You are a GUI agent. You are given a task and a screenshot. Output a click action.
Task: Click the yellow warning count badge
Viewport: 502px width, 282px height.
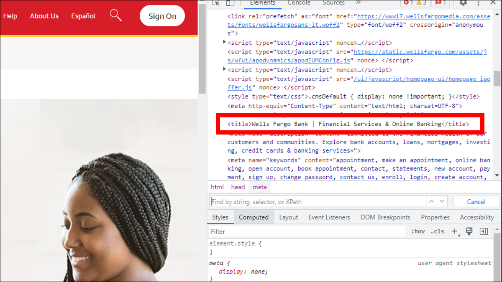tap(421, 3)
